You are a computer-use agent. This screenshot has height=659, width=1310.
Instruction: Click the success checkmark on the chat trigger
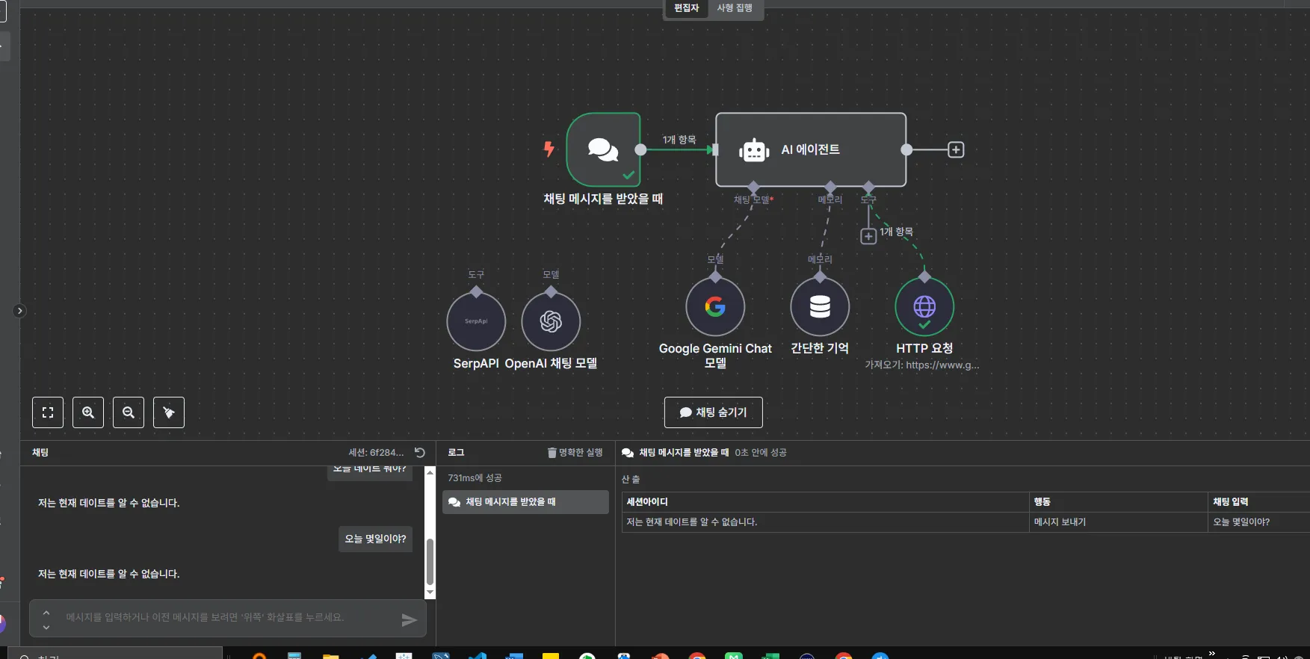click(x=628, y=176)
